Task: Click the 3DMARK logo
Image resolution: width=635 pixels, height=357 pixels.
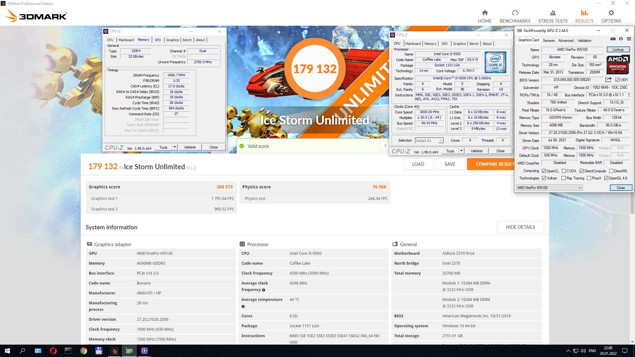Action: [37, 15]
